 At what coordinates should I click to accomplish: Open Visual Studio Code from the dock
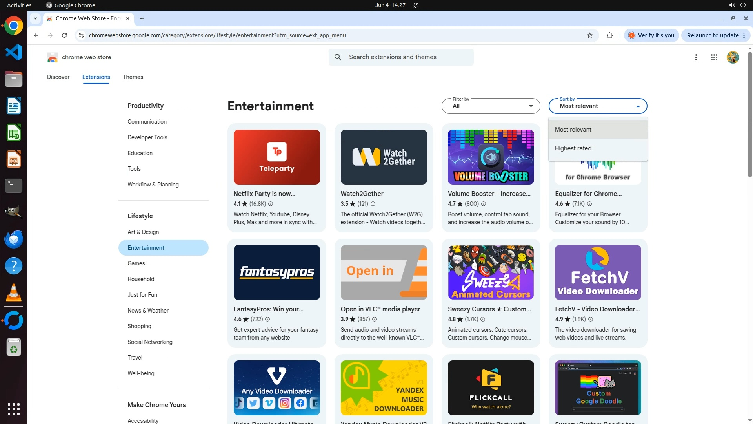pos(14,52)
